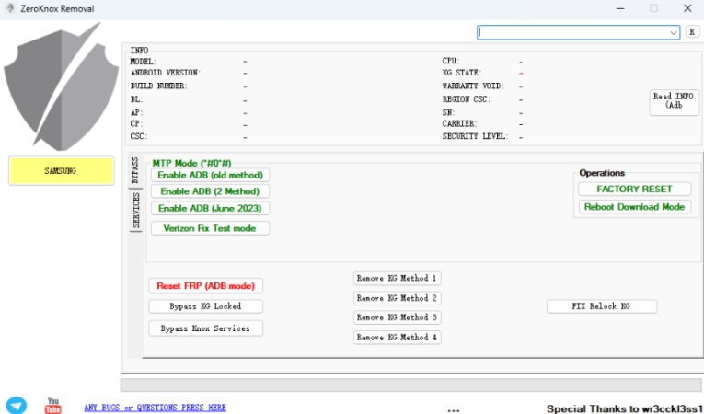704x414 pixels.
Task: Run Enable ADB (old method)
Action: tap(210, 175)
